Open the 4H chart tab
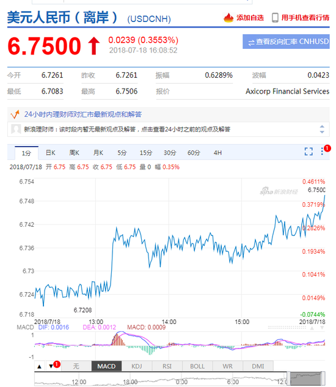336x387 pixels. [217, 153]
